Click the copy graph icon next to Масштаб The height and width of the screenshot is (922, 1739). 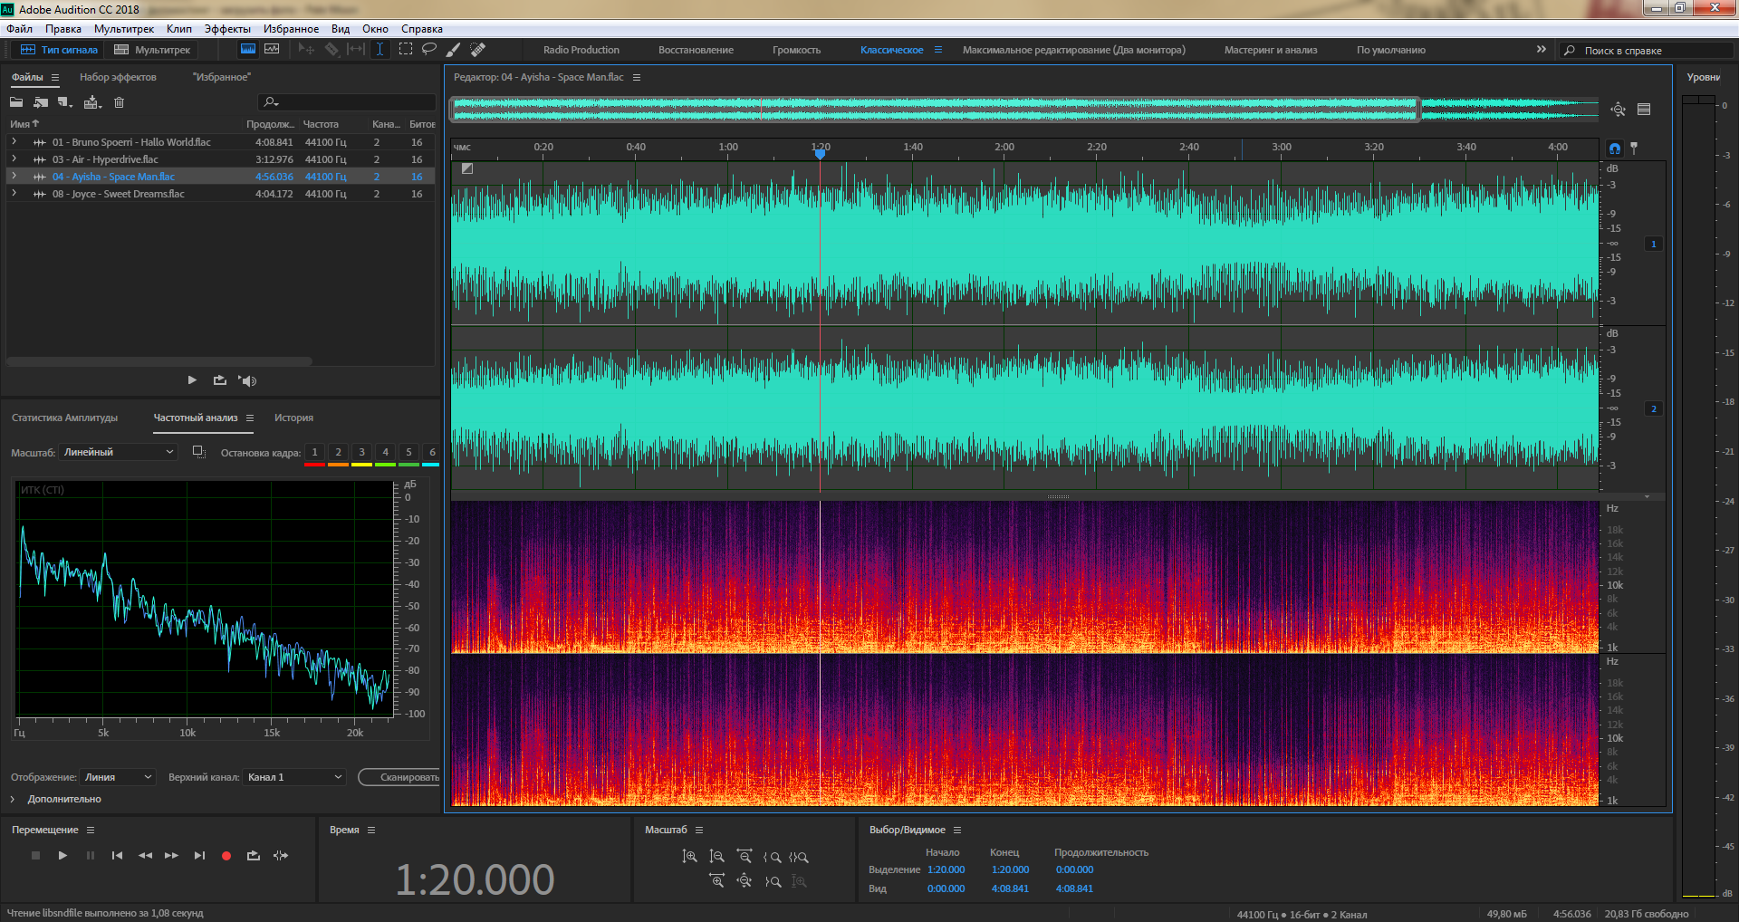tap(199, 452)
